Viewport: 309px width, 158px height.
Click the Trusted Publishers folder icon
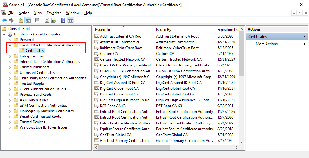[16, 67]
